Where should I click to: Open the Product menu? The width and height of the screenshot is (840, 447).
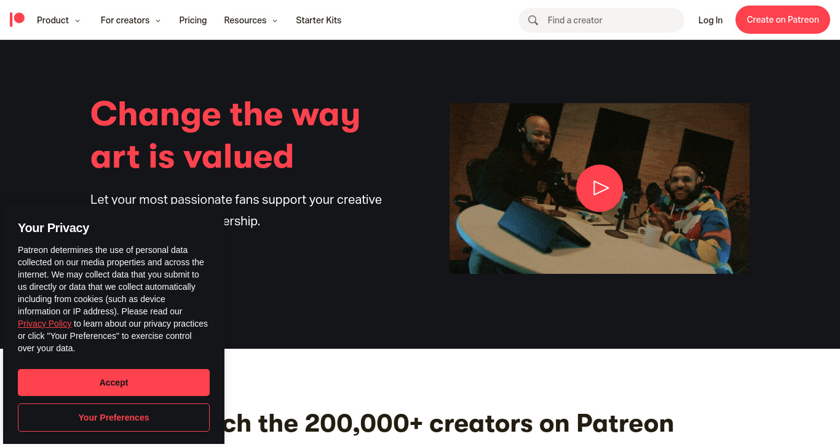[58, 20]
